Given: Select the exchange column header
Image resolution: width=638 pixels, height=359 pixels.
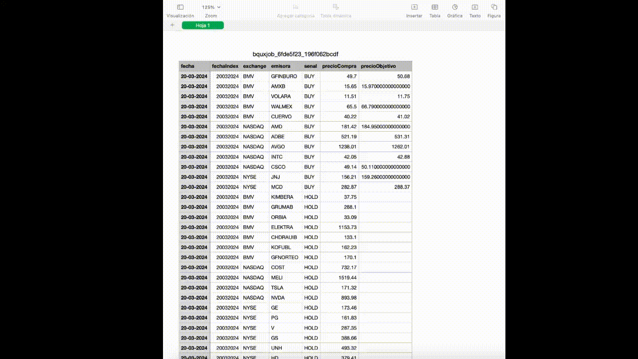Looking at the screenshot, I should pyautogui.click(x=255, y=66).
